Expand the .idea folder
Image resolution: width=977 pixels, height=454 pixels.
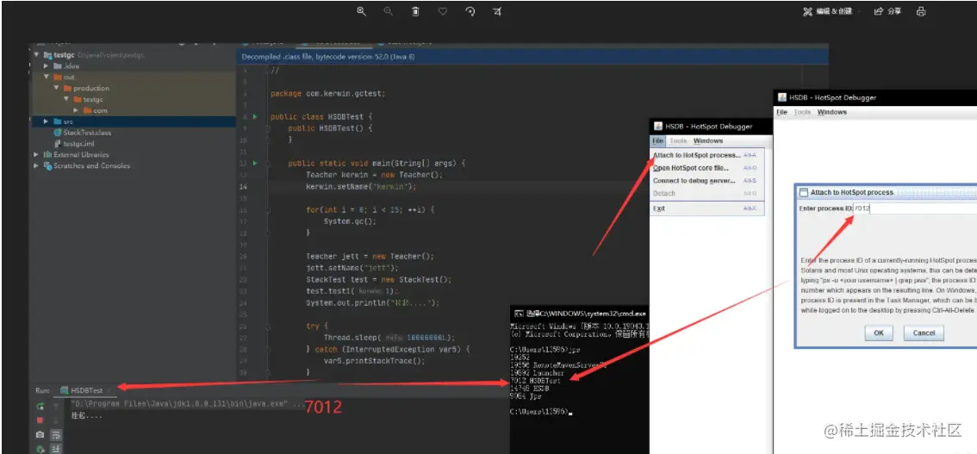(x=47, y=66)
